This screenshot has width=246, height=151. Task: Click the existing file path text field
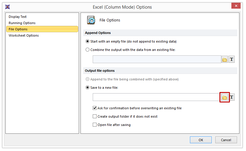tap(157, 60)
